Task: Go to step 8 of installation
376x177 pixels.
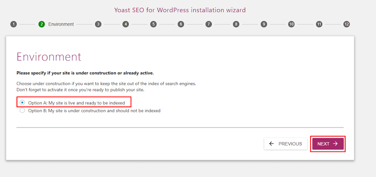Action: coord(236,24)
